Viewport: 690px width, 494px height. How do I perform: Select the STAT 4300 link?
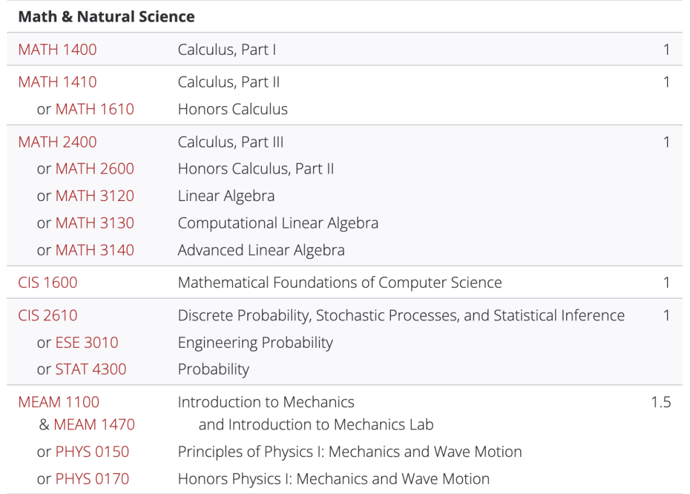click(91, 369)
